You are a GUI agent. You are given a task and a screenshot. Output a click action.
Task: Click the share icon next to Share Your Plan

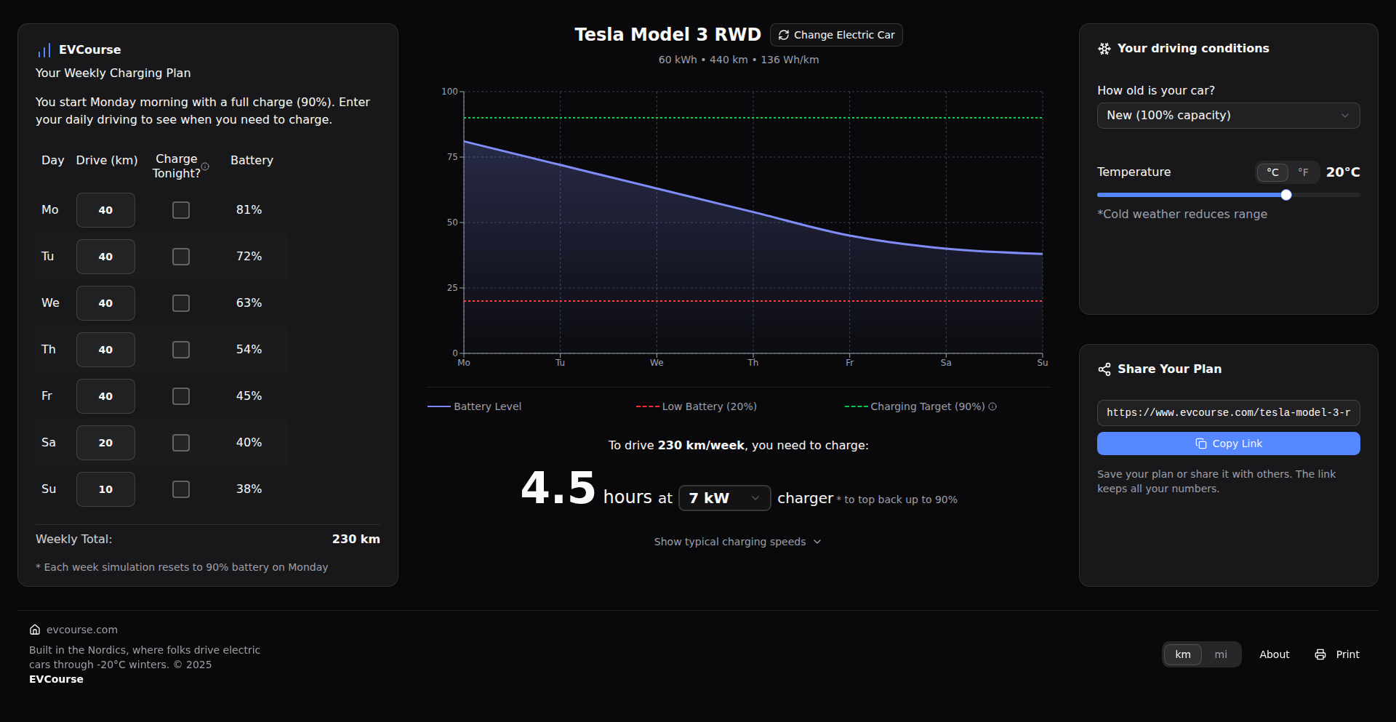tap(1104, 369)
